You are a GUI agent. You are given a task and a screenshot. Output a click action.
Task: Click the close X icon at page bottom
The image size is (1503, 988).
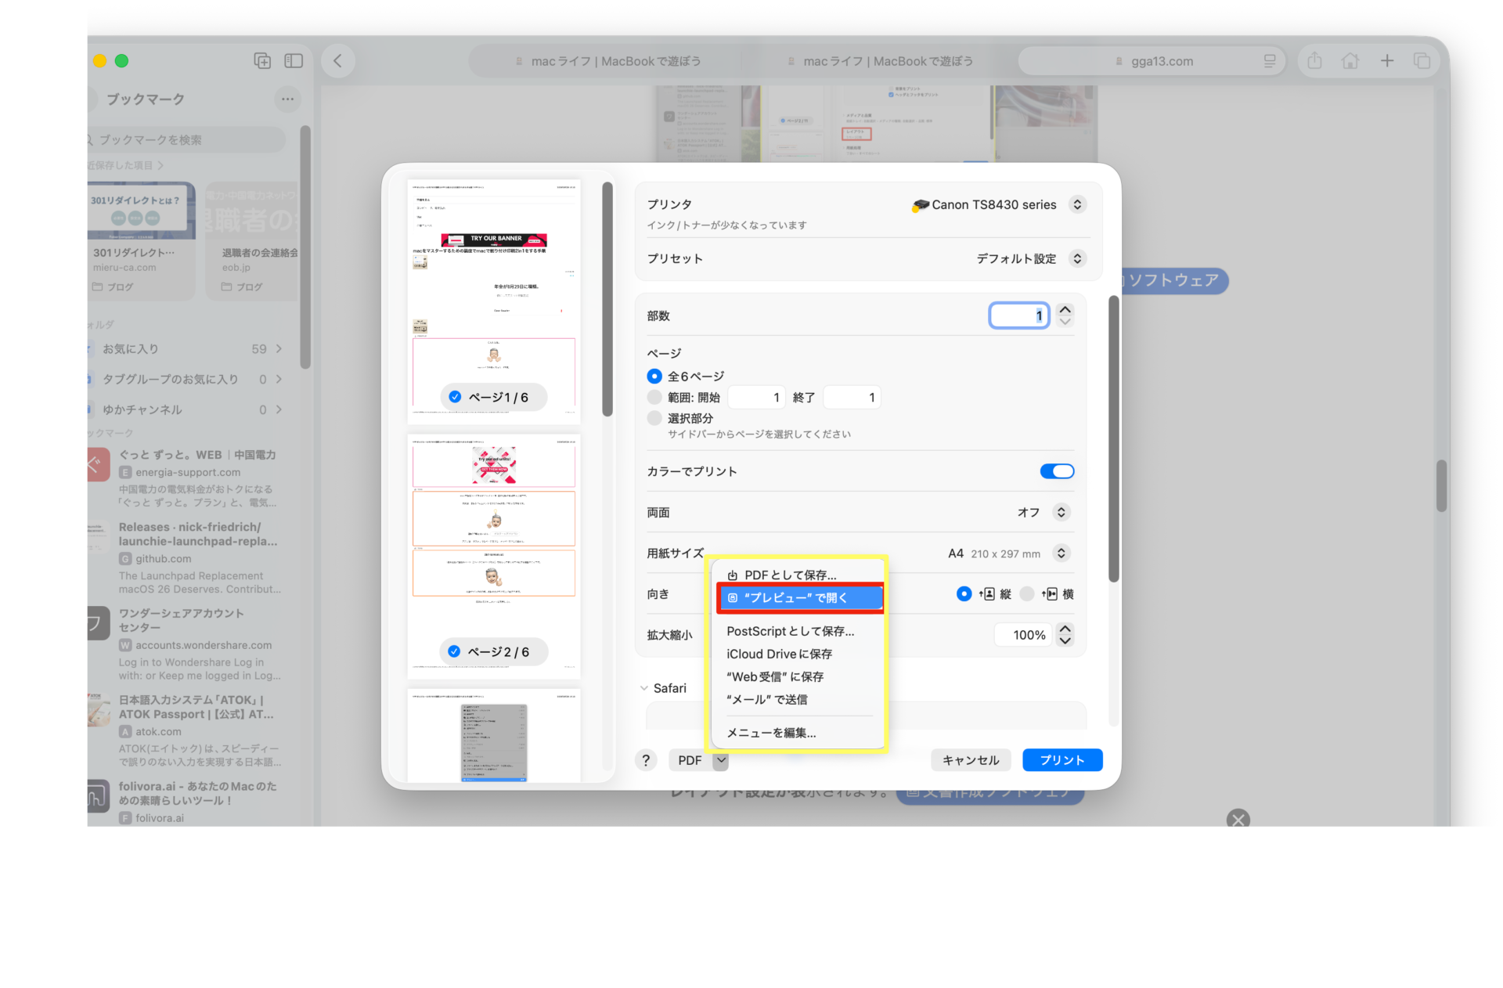coord(1238,819)
